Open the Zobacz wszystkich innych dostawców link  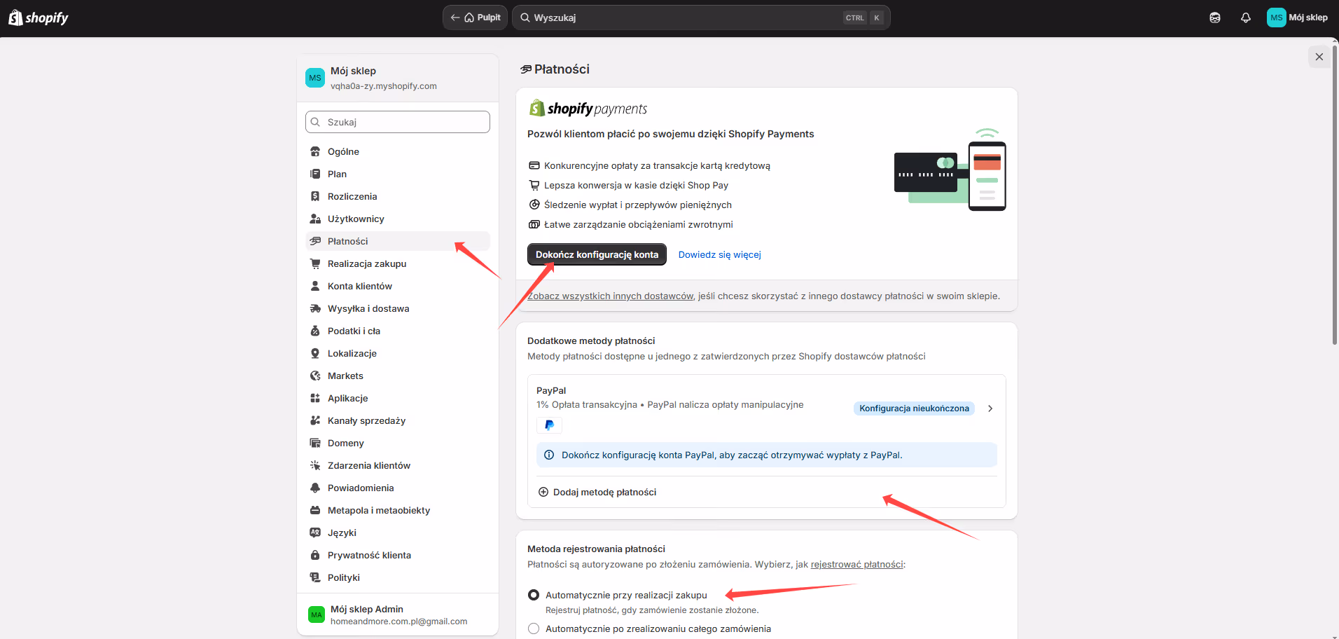click(x=609, y=296)
